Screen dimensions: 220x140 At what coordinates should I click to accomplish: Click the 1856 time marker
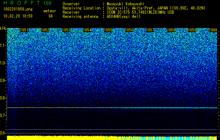tap(129, 30)
